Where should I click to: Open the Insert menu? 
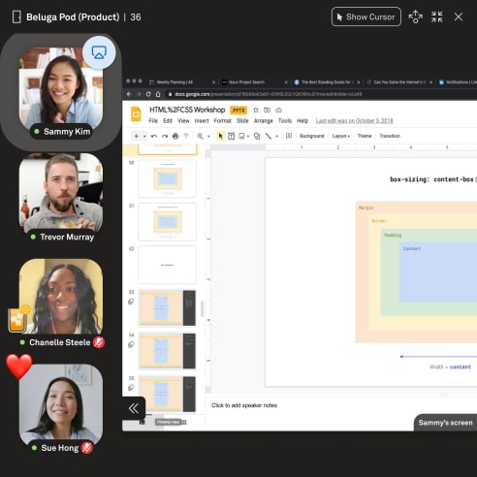pyautogui.click(x=202, y=121)
